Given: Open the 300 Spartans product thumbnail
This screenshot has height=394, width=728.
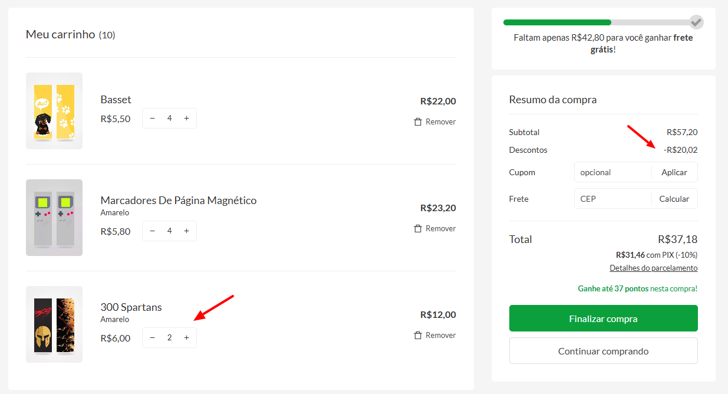Looking at the screenshot, I should (x=54, y=324).
